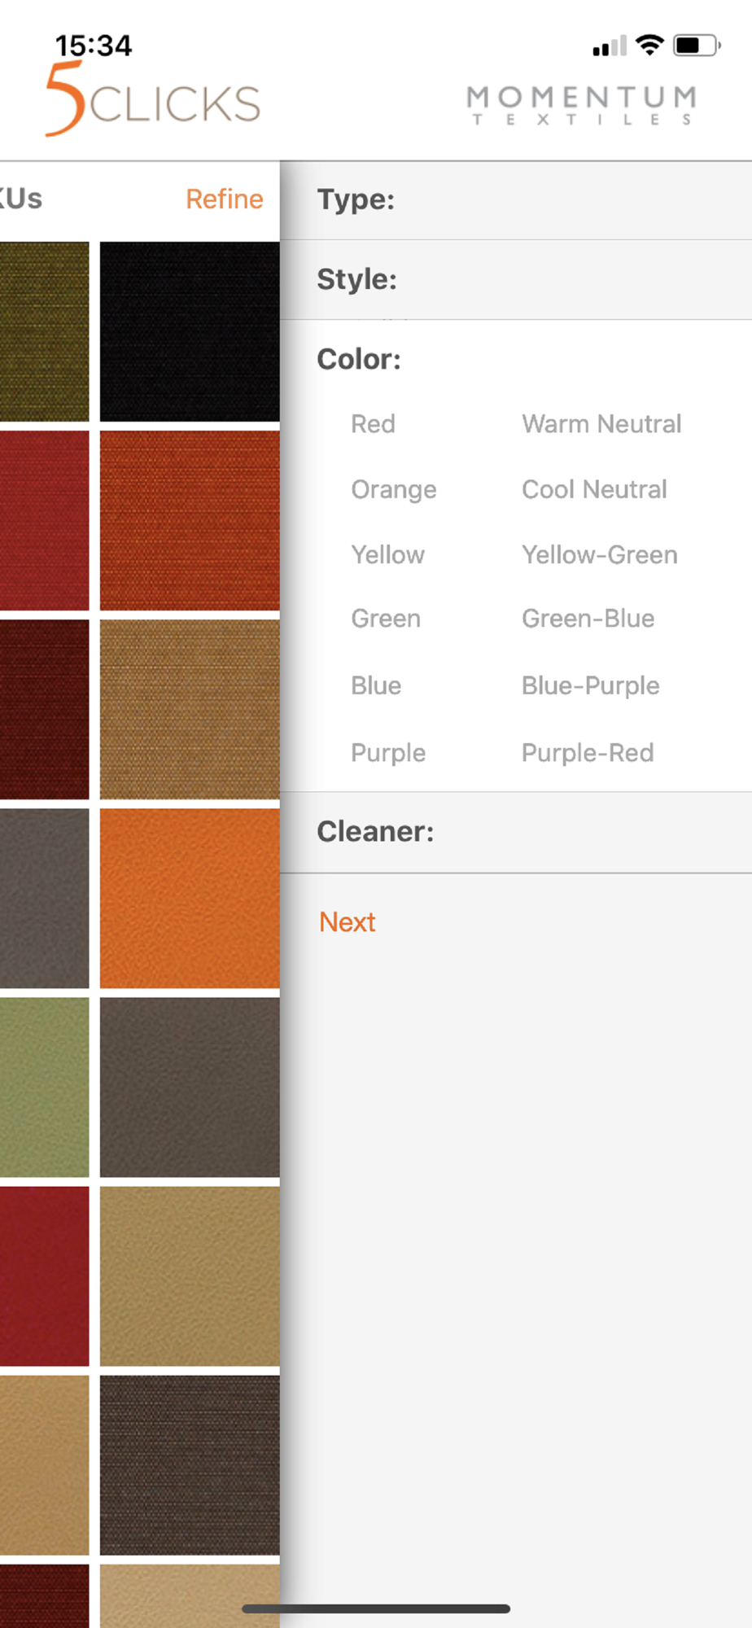Viewport: 752px width, 1628px height.
Task: Tap the Refine link
Action: tap(225, 199)
